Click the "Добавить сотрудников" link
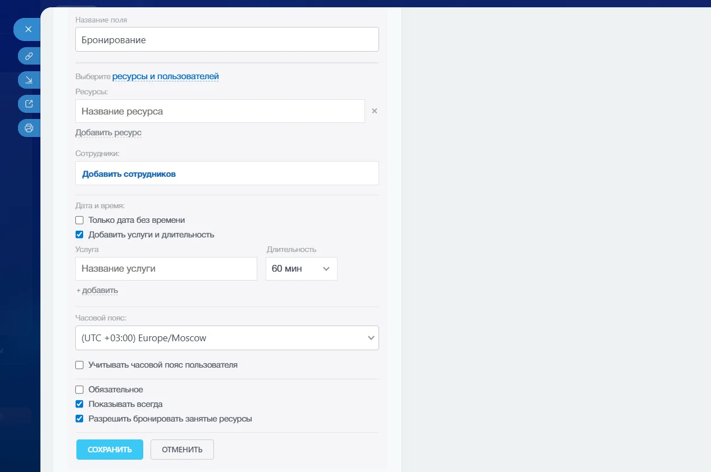Image resolution: width=711 pixels, height=472 pixels. 129,174
